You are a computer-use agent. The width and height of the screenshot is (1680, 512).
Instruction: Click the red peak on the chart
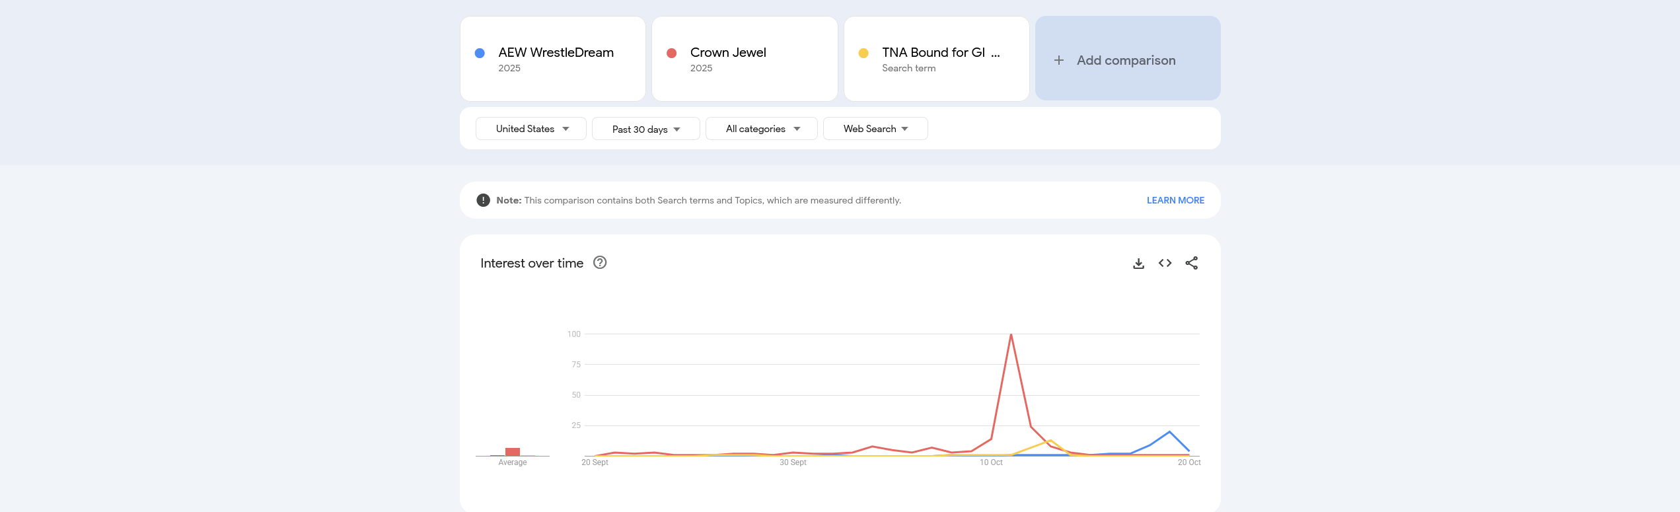[x=1011, y=335]
